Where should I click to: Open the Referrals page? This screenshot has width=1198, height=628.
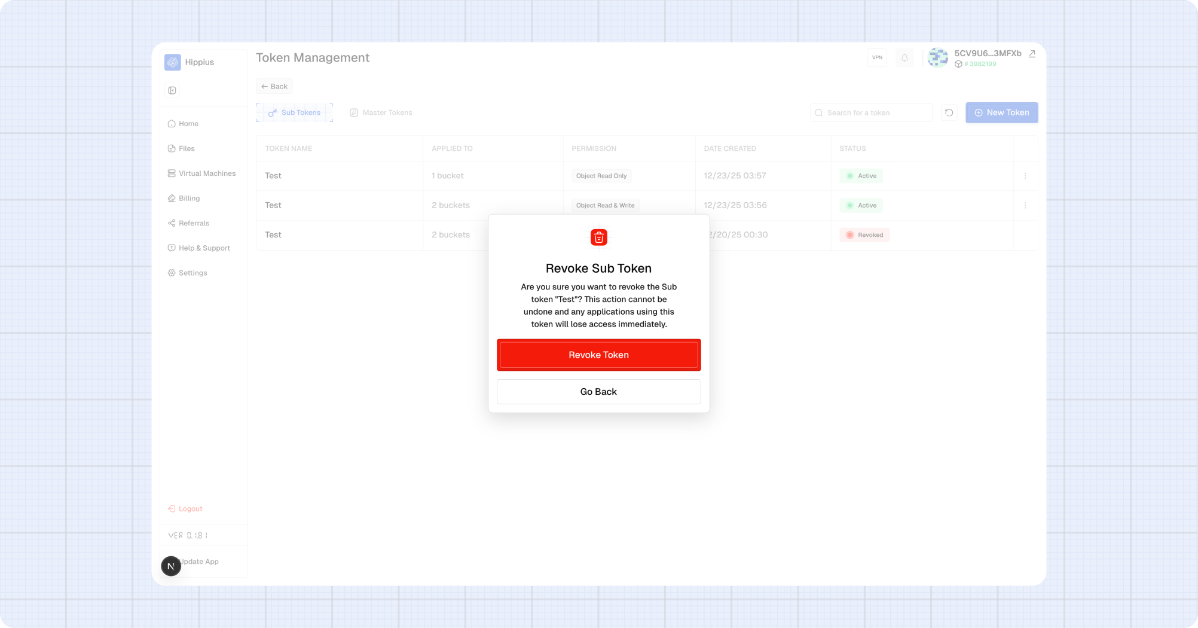194,223
